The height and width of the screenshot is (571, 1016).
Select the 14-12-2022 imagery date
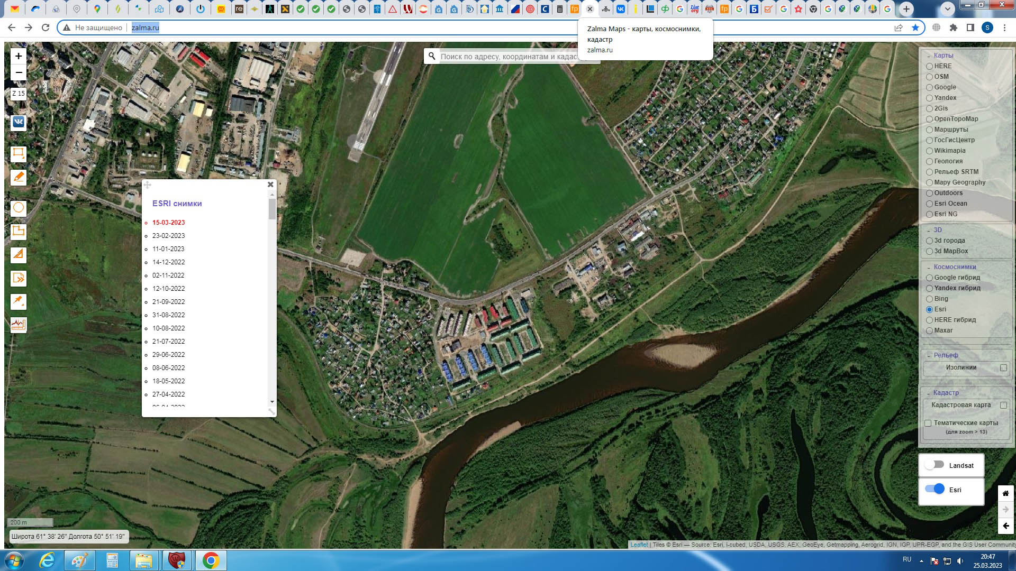(x=168, y=262)
